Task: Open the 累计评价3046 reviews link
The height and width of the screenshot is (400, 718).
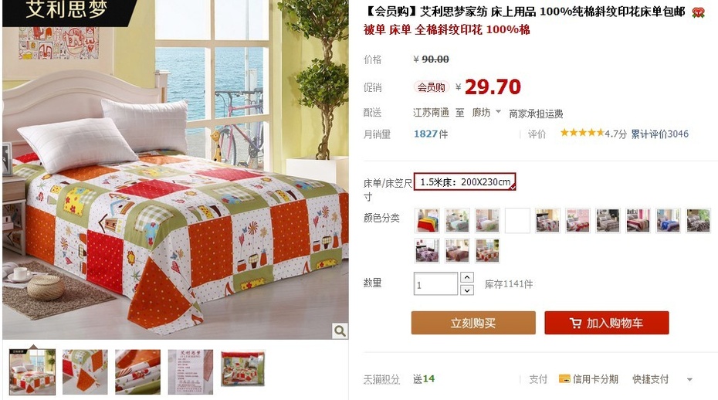Action: [x=659, y=134]
